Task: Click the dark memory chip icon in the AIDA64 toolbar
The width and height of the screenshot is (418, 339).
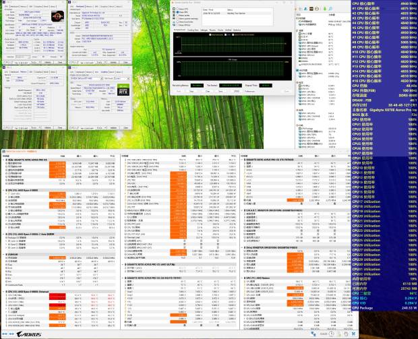Action: pos(311,9)
